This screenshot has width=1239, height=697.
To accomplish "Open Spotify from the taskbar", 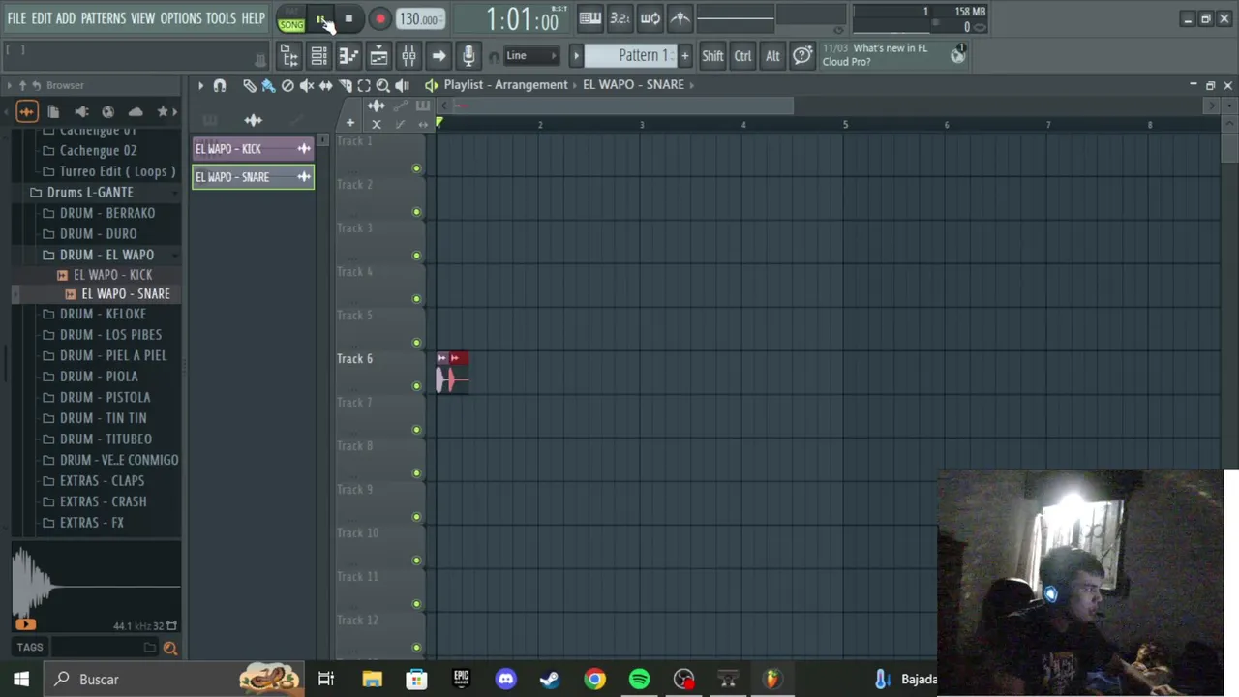I will [640, 680].
